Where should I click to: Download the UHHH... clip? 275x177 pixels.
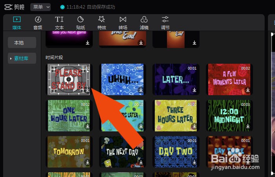141,90
